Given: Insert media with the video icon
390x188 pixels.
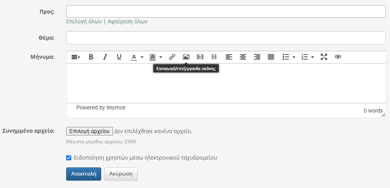Looking at the screenshot, I should pos(200,57).
